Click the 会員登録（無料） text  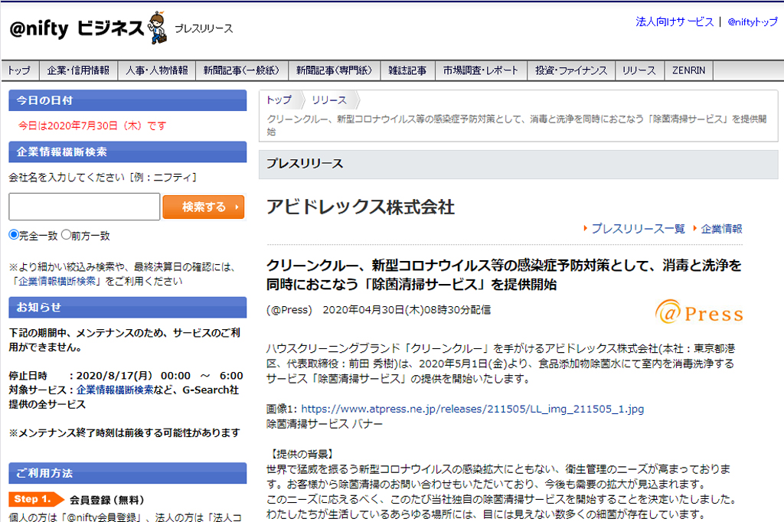pos(107,500)
